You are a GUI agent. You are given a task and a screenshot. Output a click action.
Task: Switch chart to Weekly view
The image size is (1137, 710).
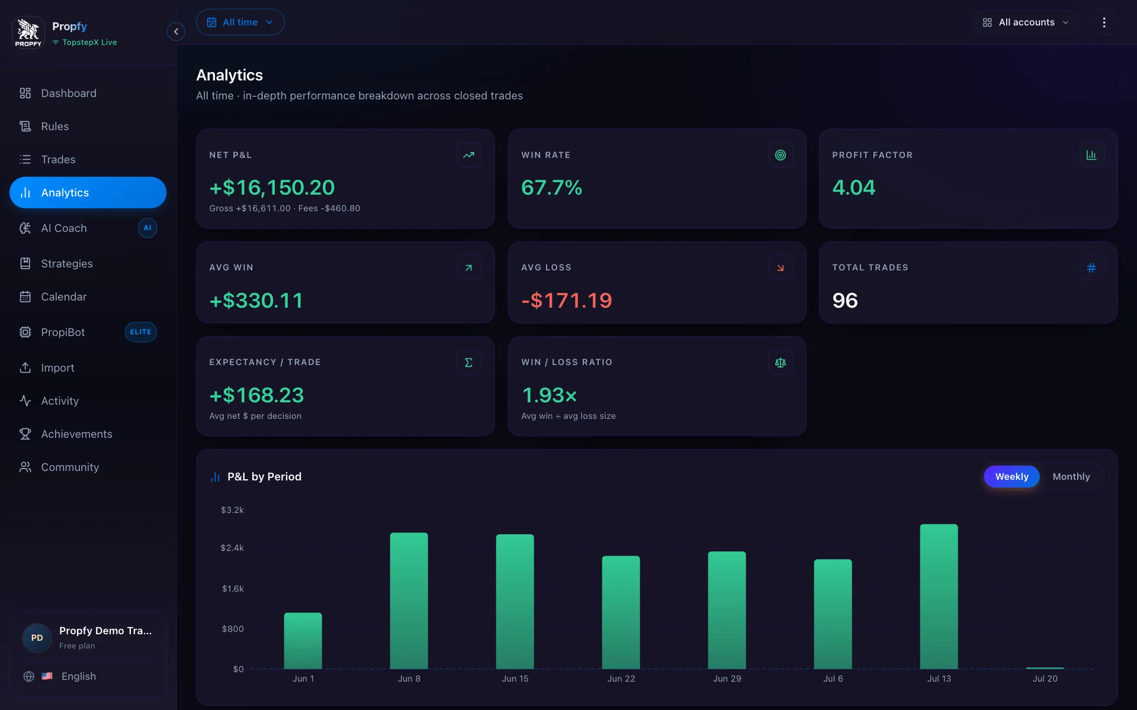click(1011, 476)
